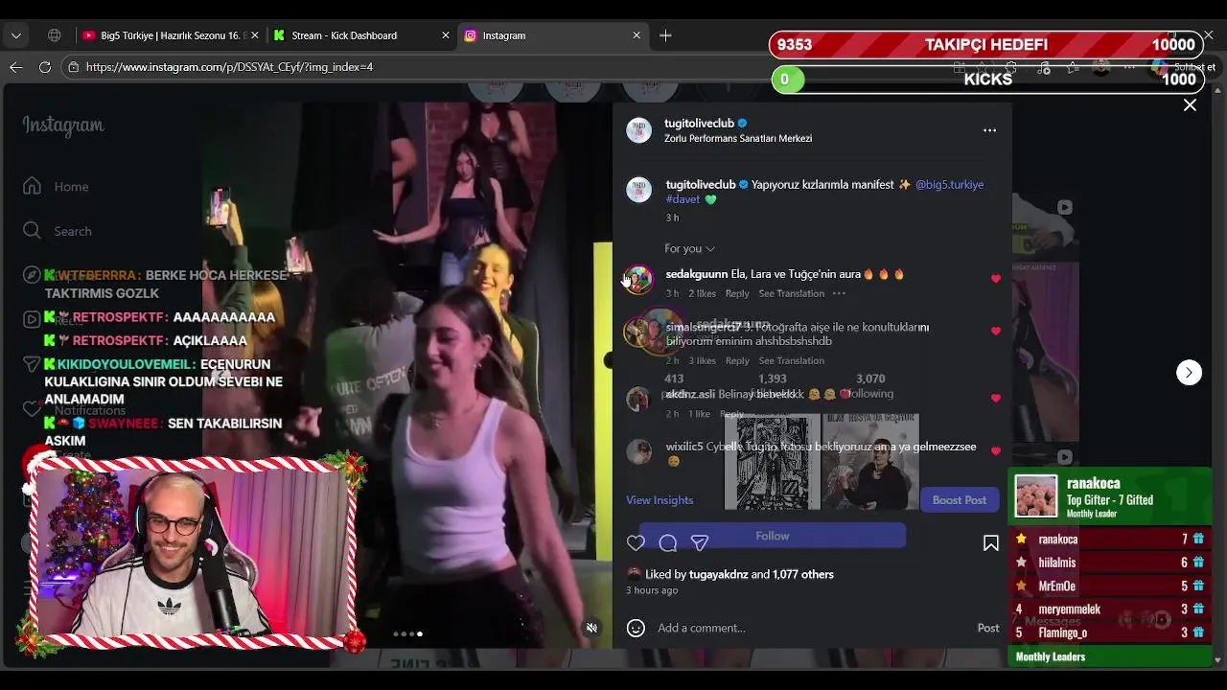This screenshot has width=1227, height=690.
Task: Open Zorlu Performans Sanatları Merkezi location
Action: pos(738,139)
